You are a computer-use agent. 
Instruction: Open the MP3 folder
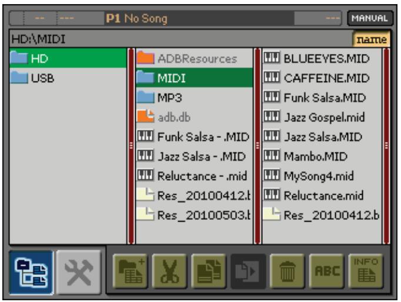pos(195,98)
